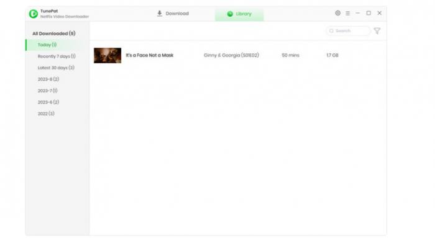Click Ginny & Georgia (S01E02) series text
This screenshot has height=249, width=435.
[x=231, y=55]
